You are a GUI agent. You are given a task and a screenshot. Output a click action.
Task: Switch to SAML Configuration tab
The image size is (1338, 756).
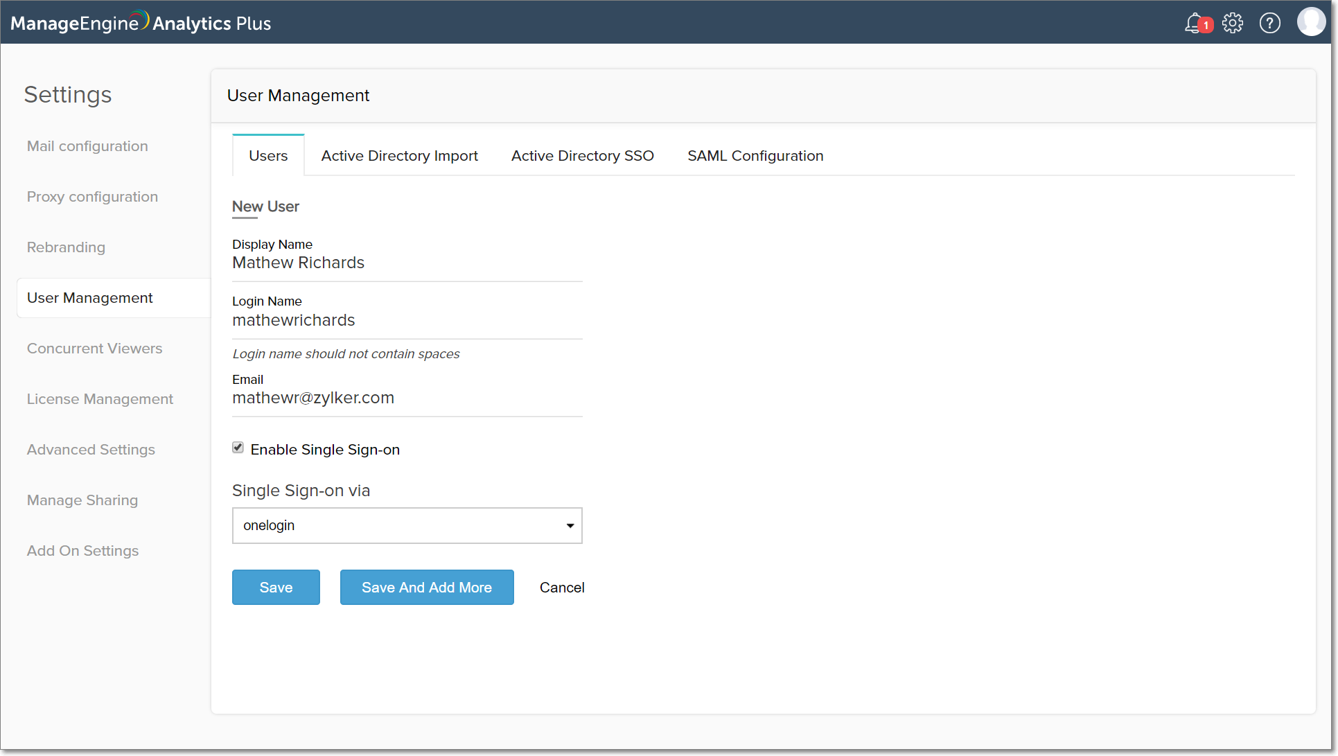pos(755,155)
